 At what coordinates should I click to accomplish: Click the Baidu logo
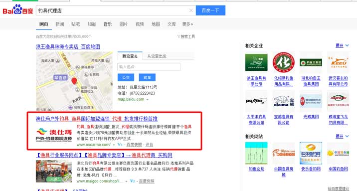click(18, 10)
